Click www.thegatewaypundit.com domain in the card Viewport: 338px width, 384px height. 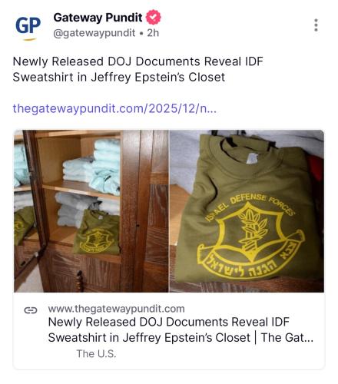click(x=116, y=309)
